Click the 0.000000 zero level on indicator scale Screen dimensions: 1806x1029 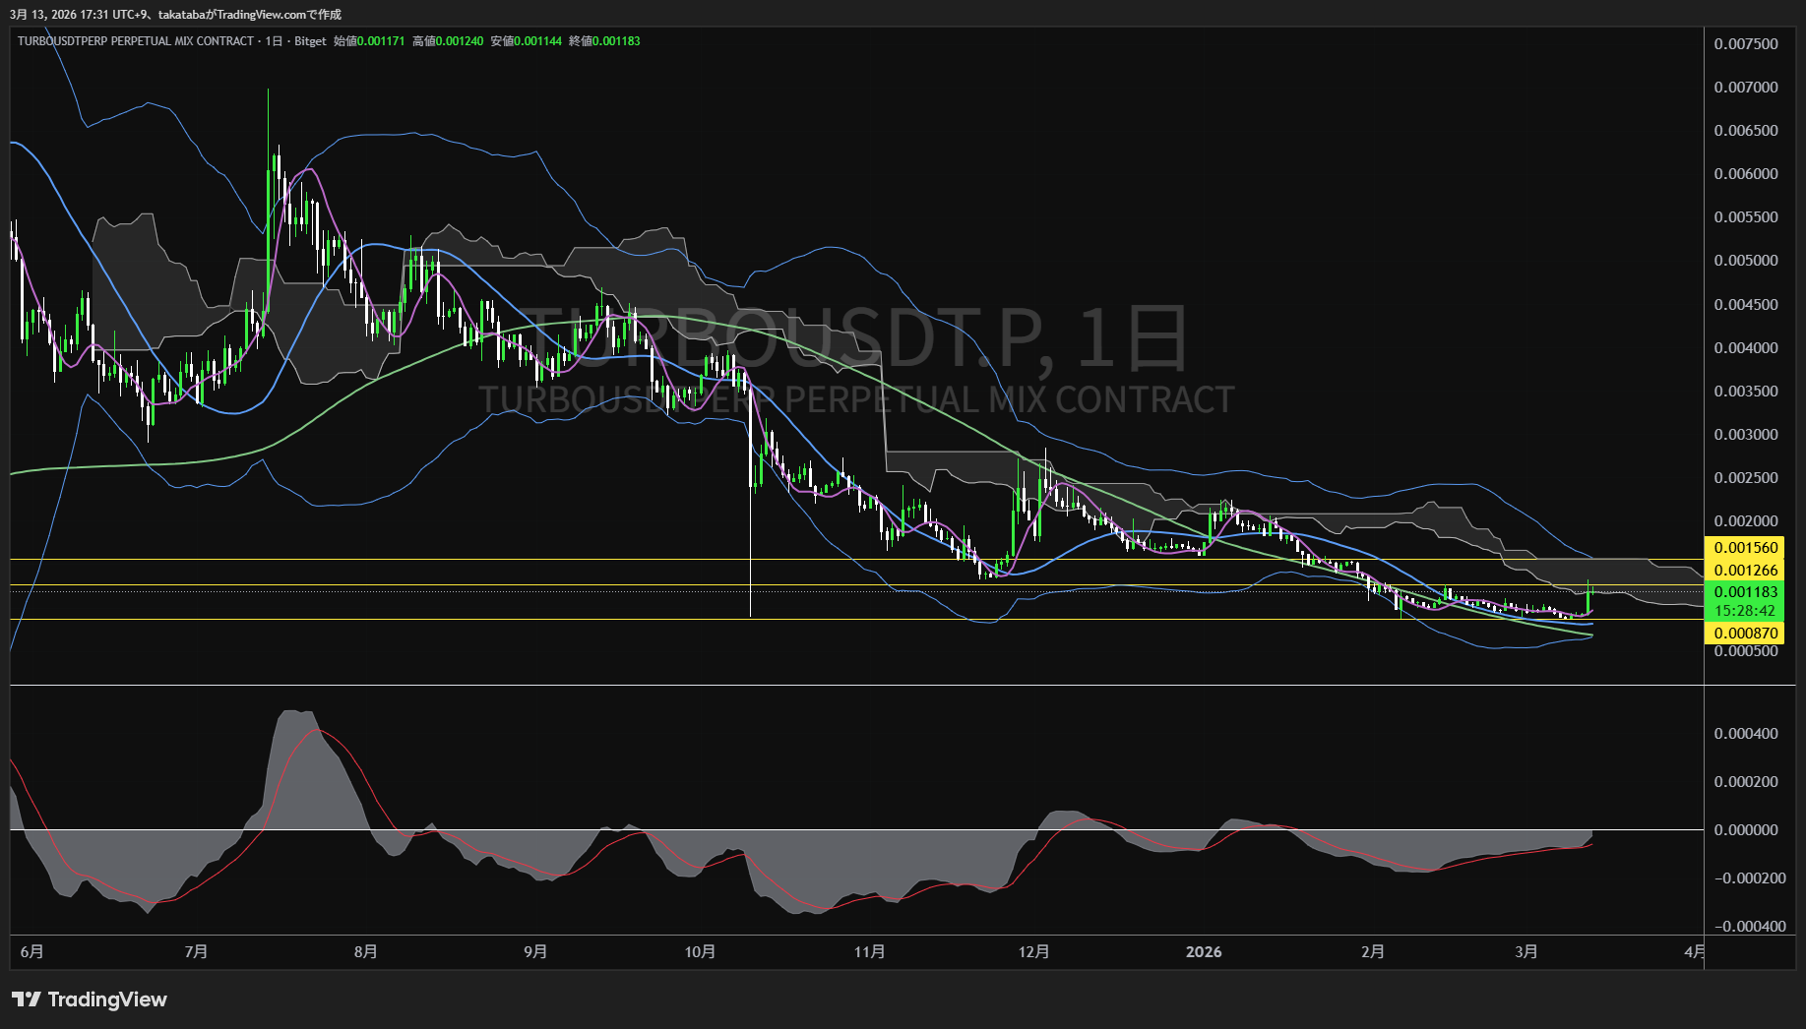pyautogui.click(x=1745, y=830)
